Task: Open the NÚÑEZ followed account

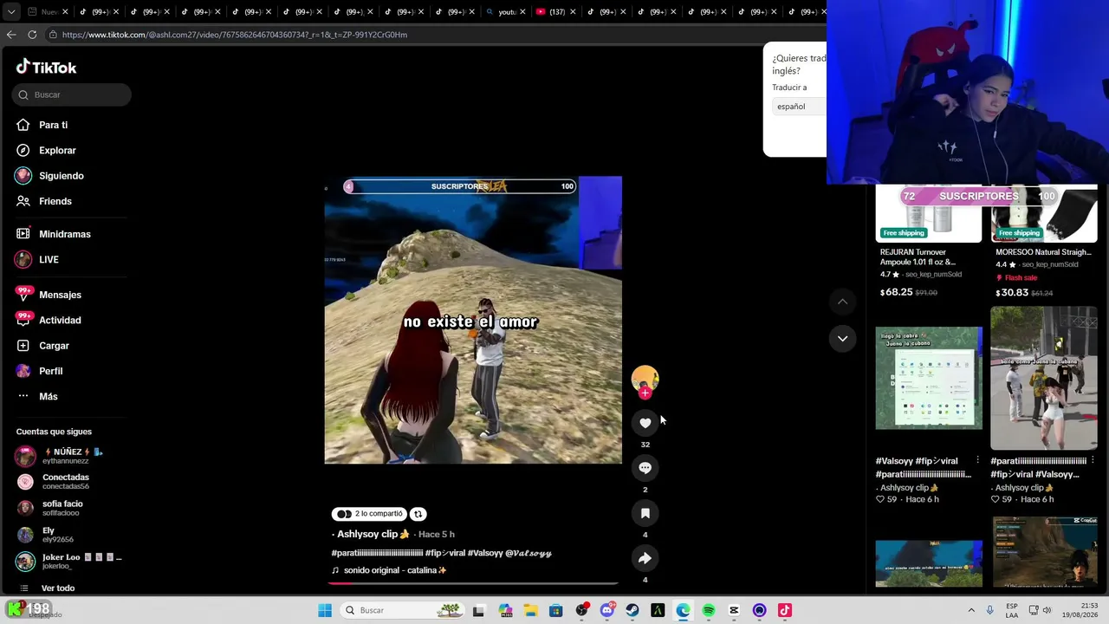Action: click(x=69, y=456)
